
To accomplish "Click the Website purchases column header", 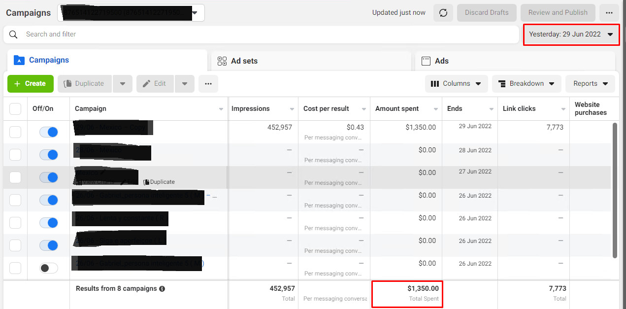I will [x=591, y=109].
